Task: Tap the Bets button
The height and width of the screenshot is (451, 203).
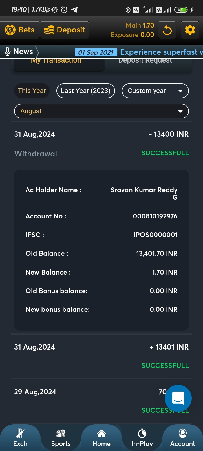Action: tap(20, 30)
